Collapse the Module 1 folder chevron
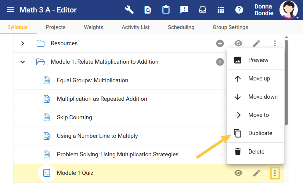Viewport: 303px width, 187px height. point(22,62)
